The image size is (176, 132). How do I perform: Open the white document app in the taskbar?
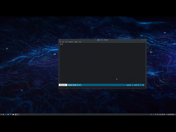point(13,114)
